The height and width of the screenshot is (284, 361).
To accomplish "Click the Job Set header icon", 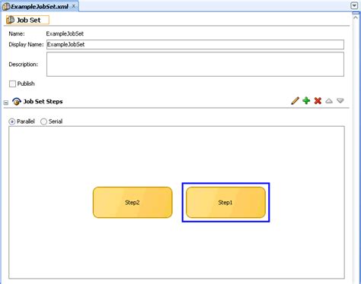I will [11, 20].
